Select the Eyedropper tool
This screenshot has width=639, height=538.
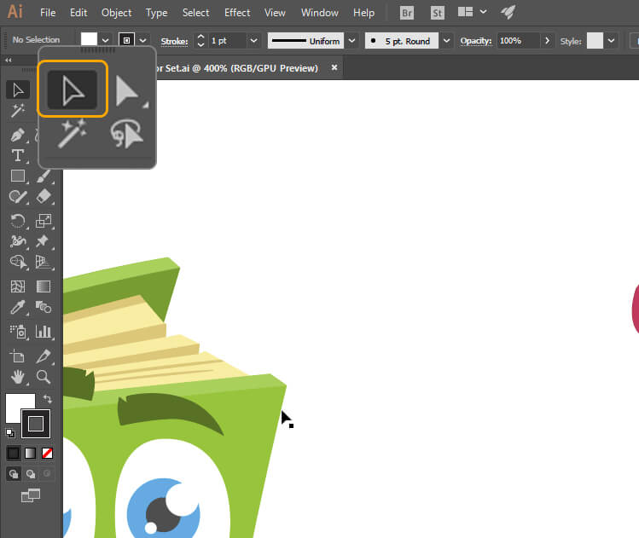tap(18, 307)
